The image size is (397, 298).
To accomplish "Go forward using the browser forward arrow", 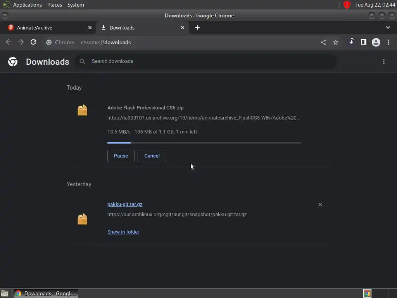I will coord(21,42).
